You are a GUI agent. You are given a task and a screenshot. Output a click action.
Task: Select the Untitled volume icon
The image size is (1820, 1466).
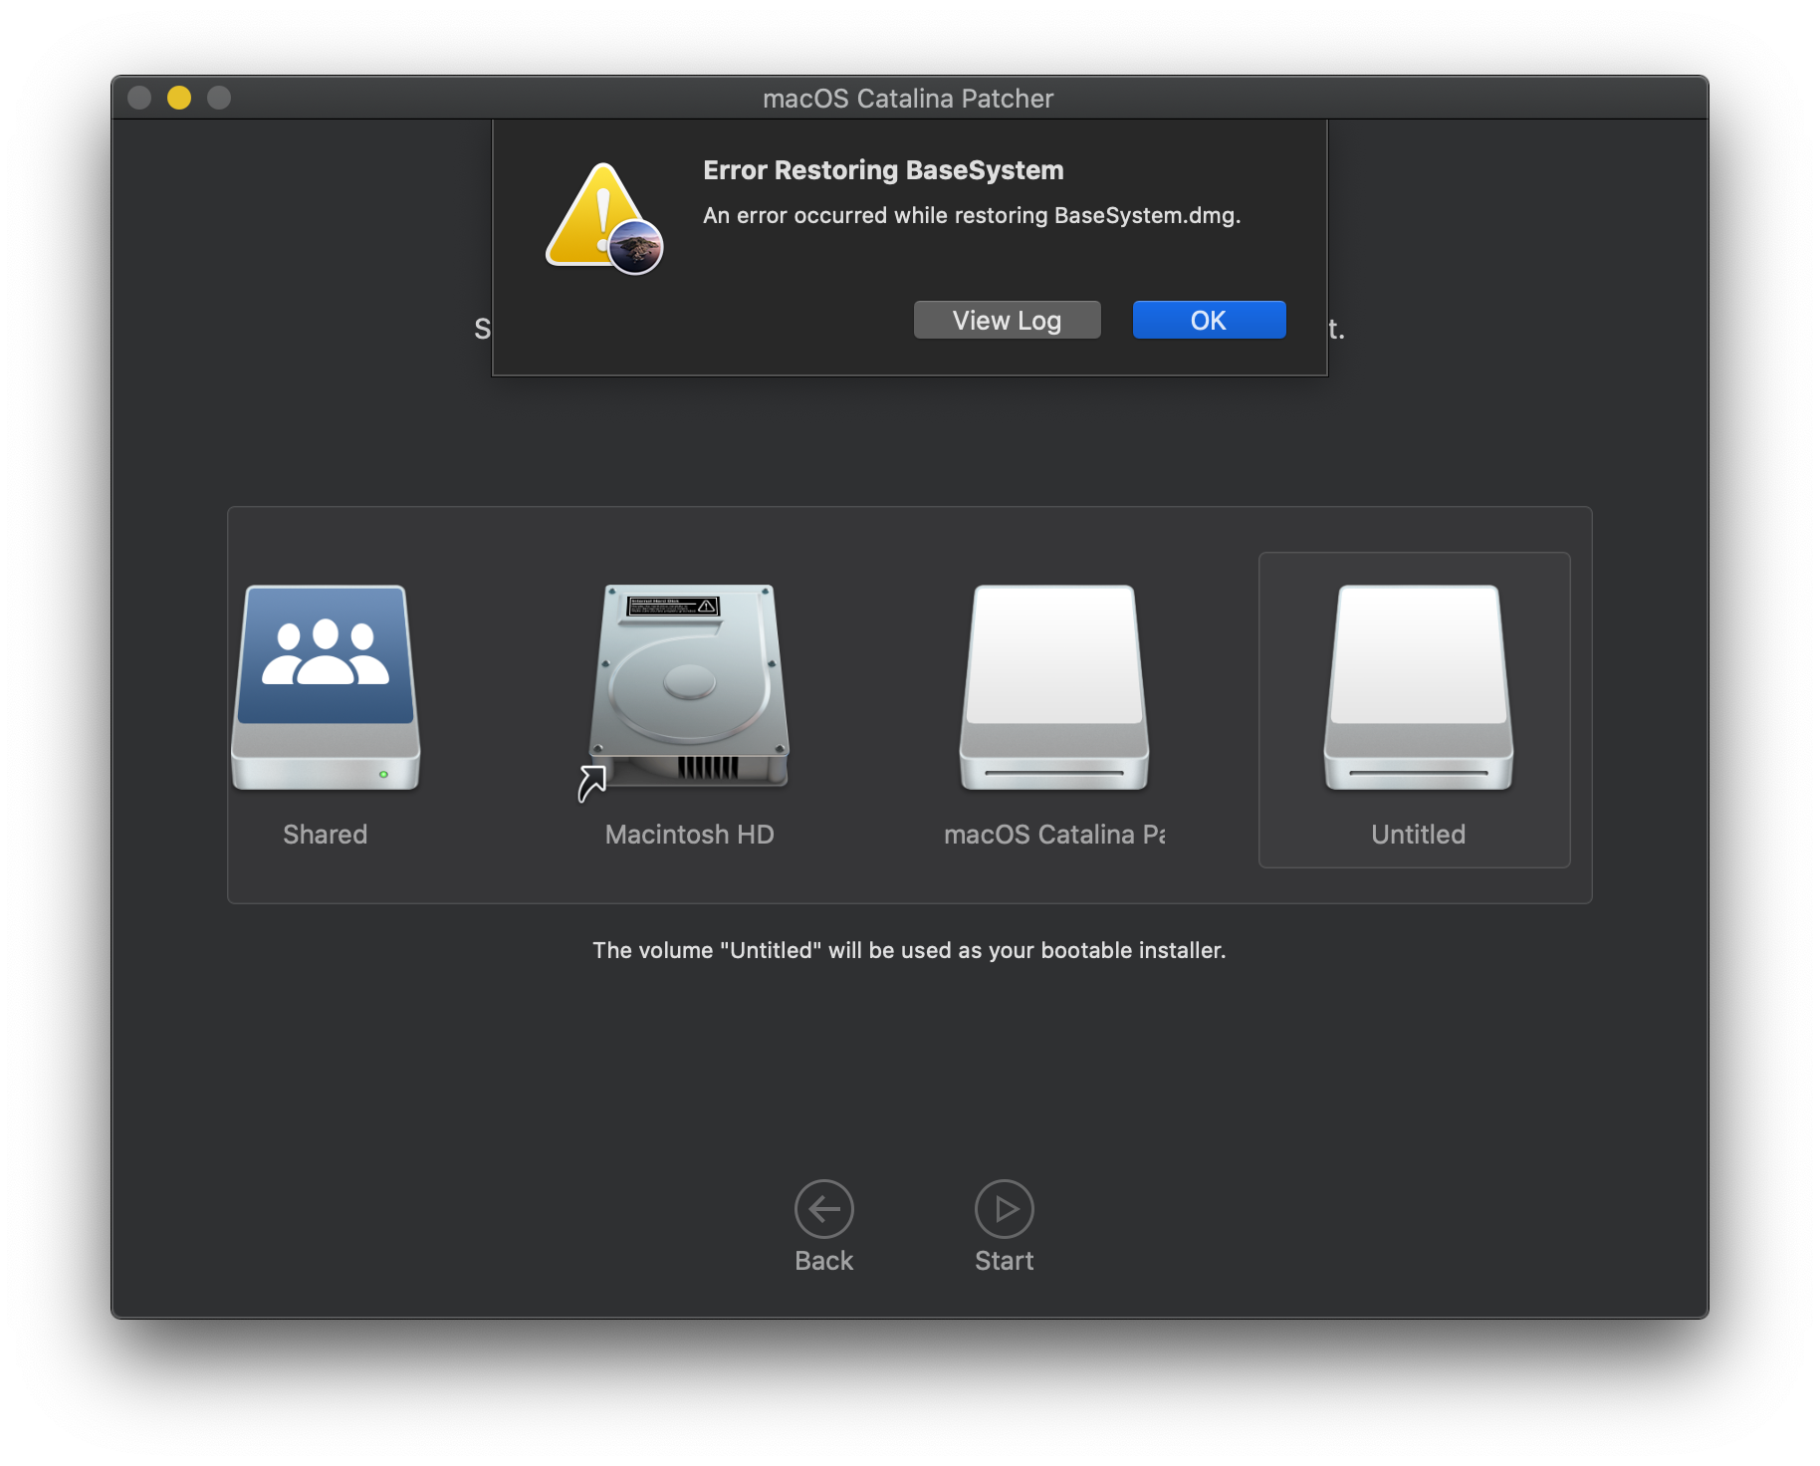click(x=1419, y=687)
